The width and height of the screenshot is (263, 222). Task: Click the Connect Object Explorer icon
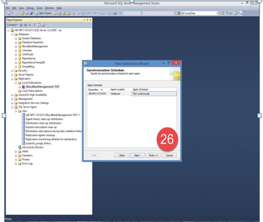pyautogui.click(x=22, y=25)
